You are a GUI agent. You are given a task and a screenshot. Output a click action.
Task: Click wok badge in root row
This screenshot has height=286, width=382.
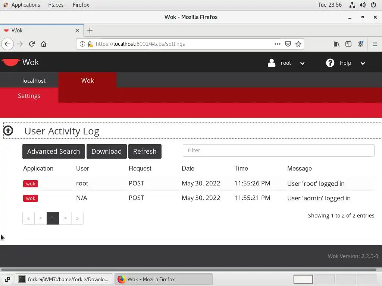(31, 184)
